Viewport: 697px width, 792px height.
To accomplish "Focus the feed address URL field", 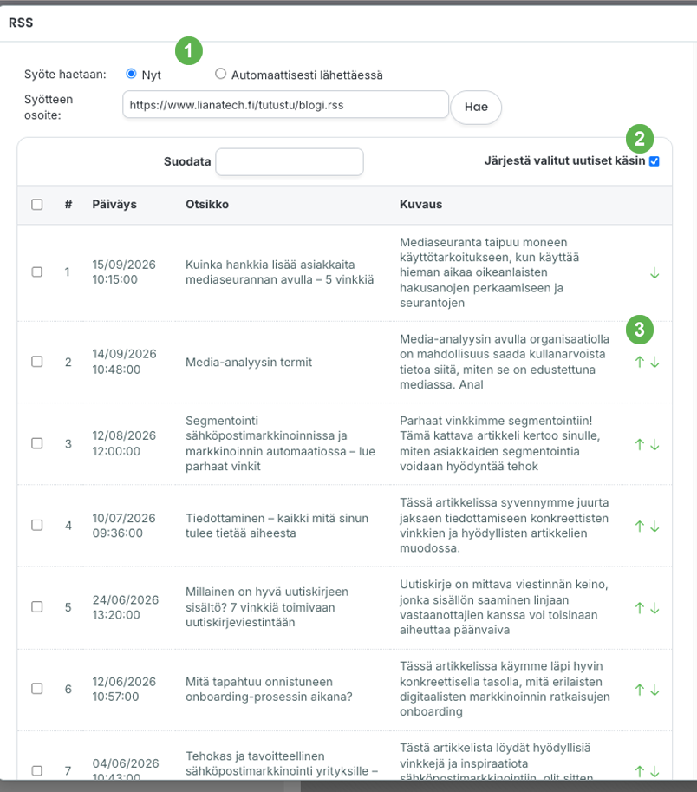I will [286, 105].
